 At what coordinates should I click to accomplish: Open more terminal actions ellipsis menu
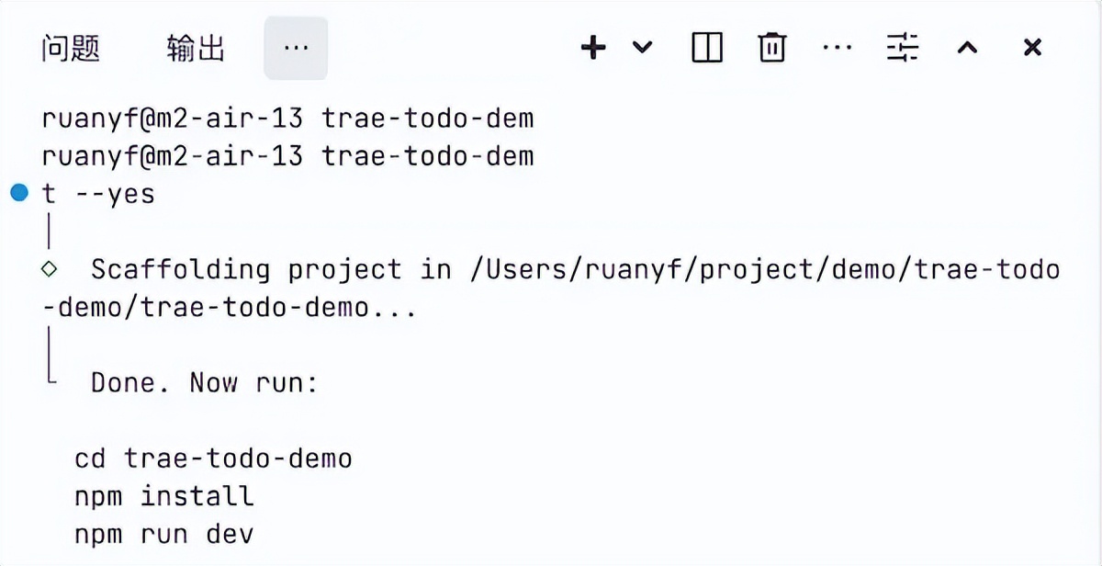click(x=838, y=48)
